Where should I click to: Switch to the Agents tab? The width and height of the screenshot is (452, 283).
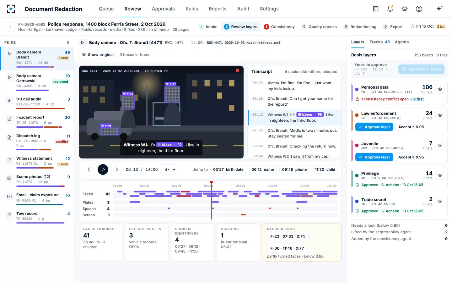pyautogui.click(x=402, y=42)
